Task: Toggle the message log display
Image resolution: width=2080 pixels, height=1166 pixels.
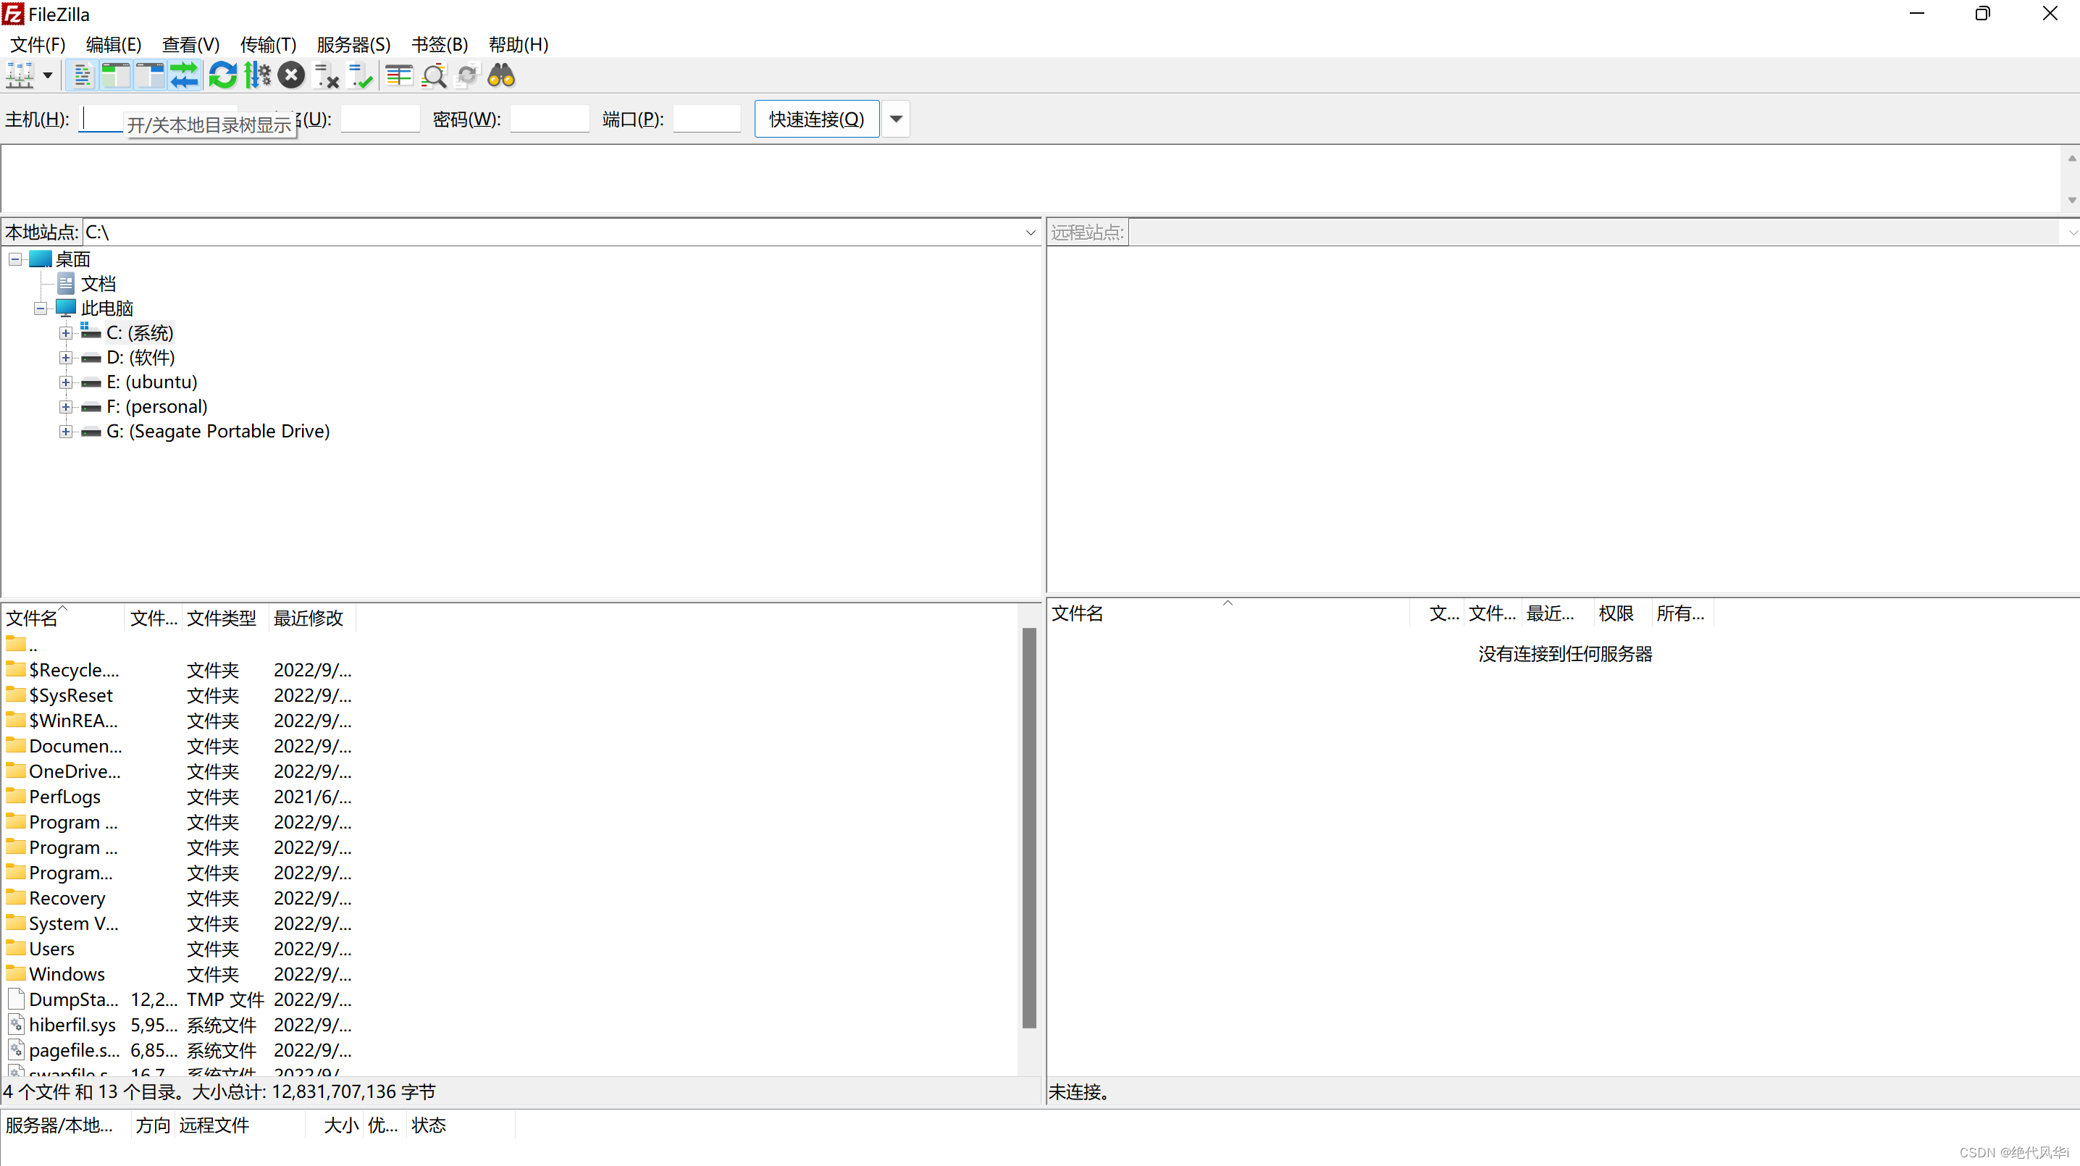Action: point(82,76)
